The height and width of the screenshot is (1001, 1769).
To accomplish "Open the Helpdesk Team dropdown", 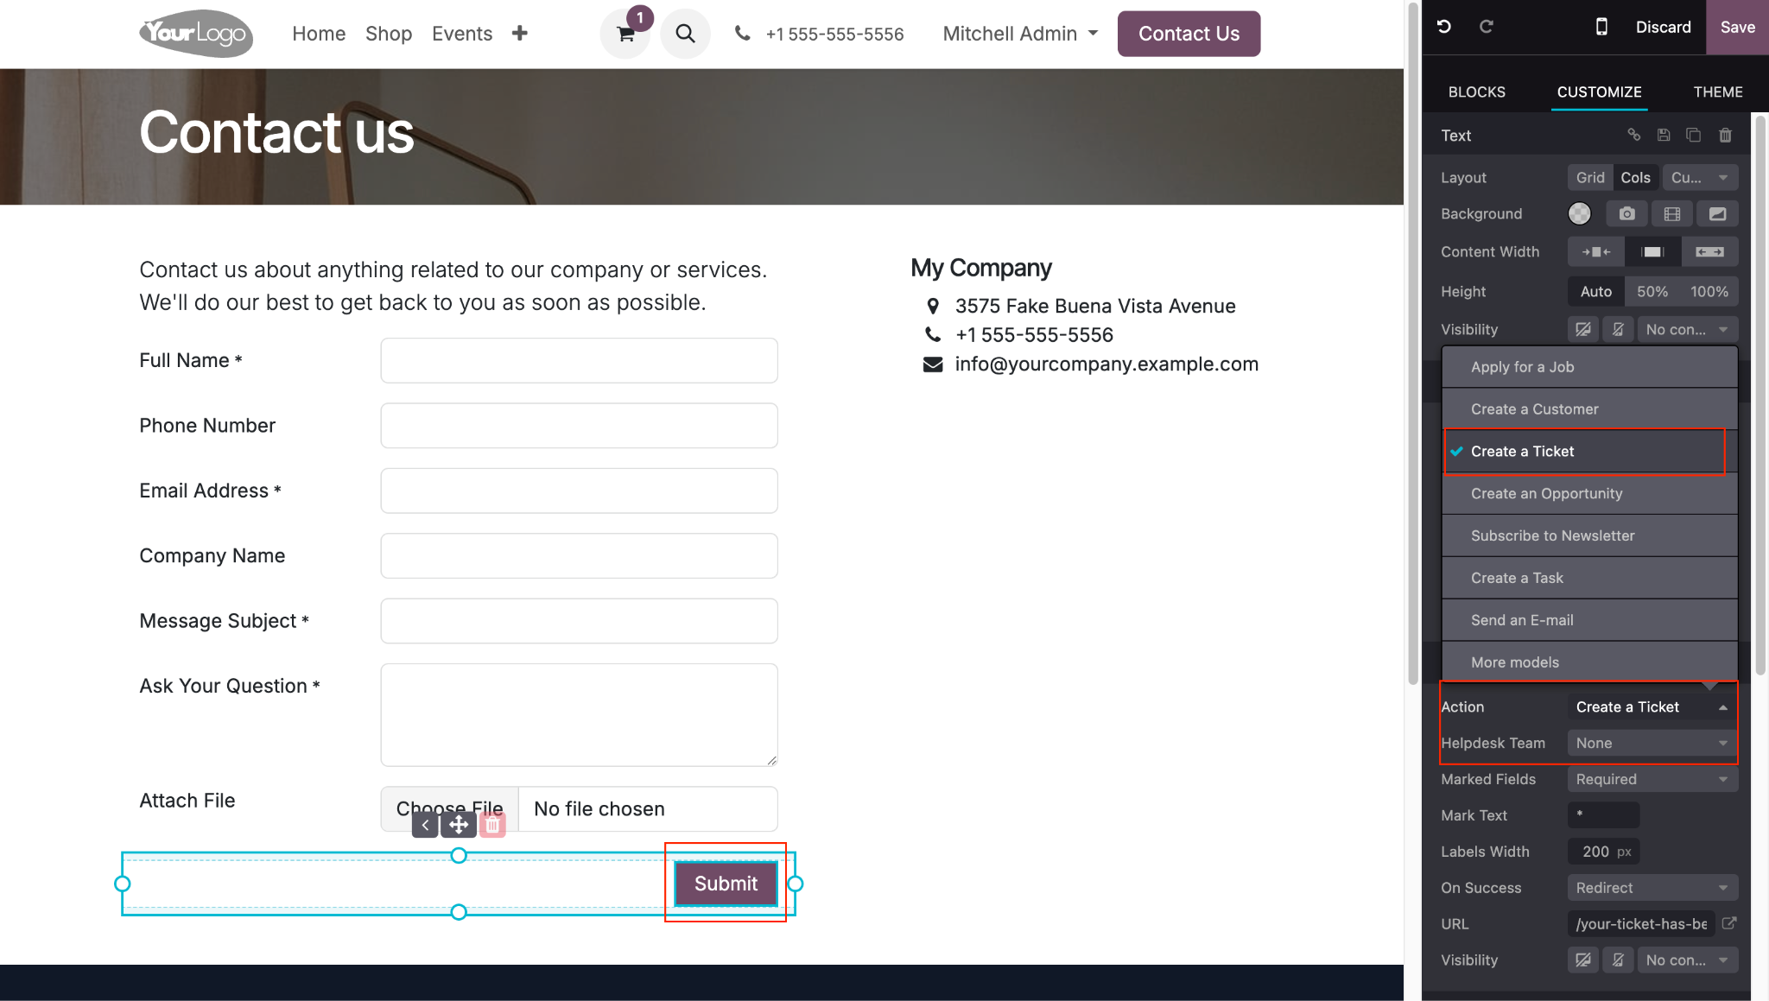I will click(1652, 744).
